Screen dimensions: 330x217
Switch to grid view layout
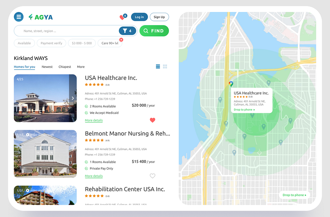(165, 67)
